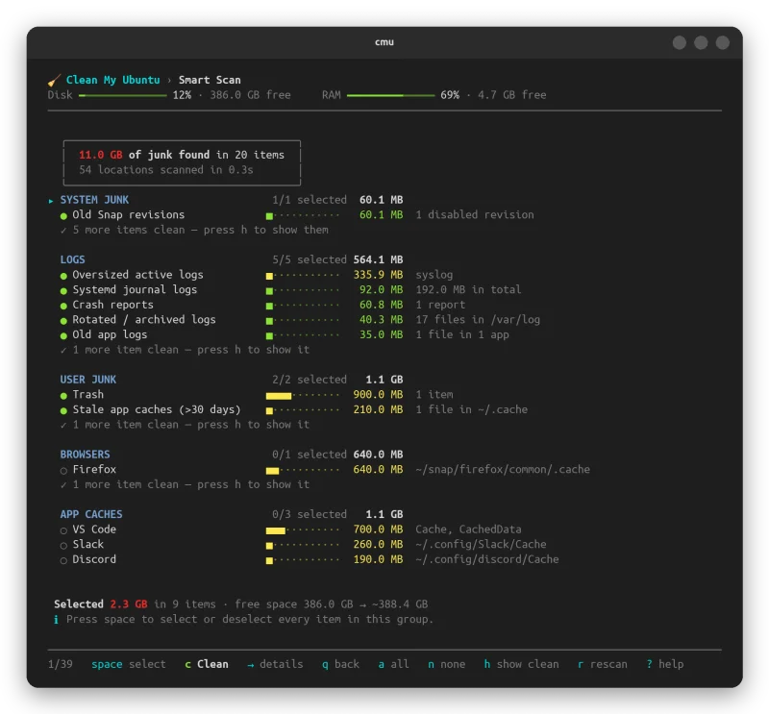Collapse the SYSTEM JUNK group arrow
The image size is (769, 714).
point(51,201)
